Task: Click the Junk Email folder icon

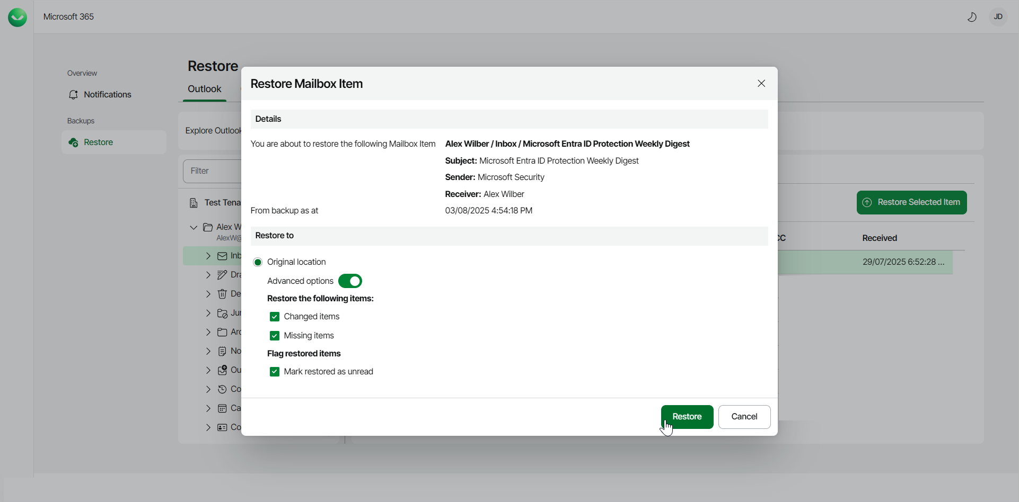Action: tap(222, 313)
